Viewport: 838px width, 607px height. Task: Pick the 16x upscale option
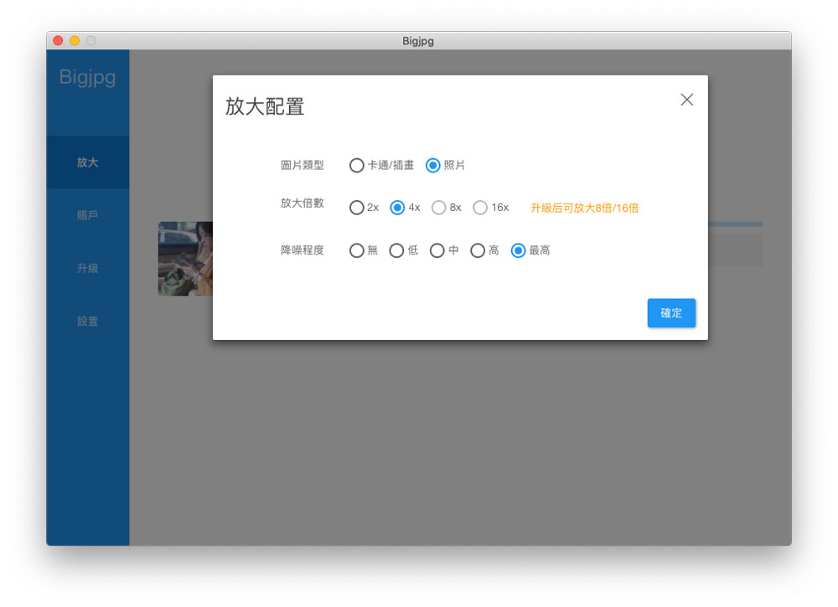(x=480, y=208)
